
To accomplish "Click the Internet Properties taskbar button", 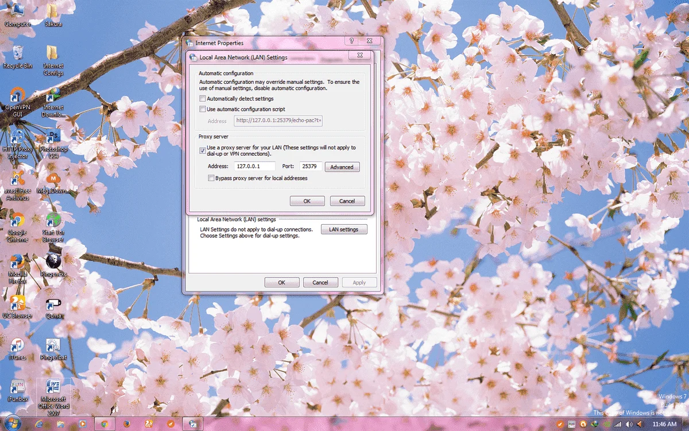I will [x=192, y=424].
